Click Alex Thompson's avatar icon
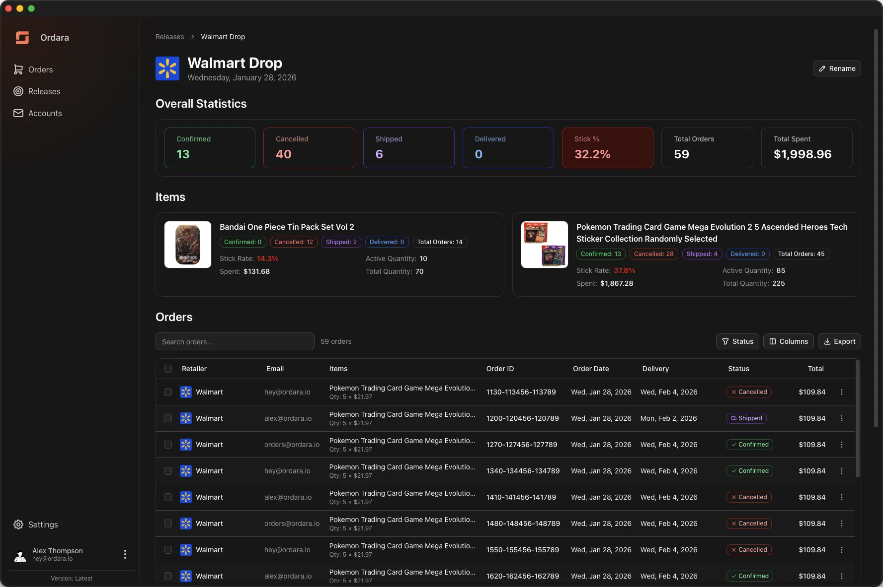This screenshot has width=883, height=587. tap(20, 555)
